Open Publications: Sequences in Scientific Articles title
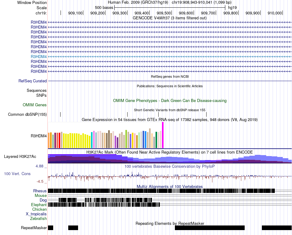The height and width of the screenshot is (235, 292). (x=170, y=86)
